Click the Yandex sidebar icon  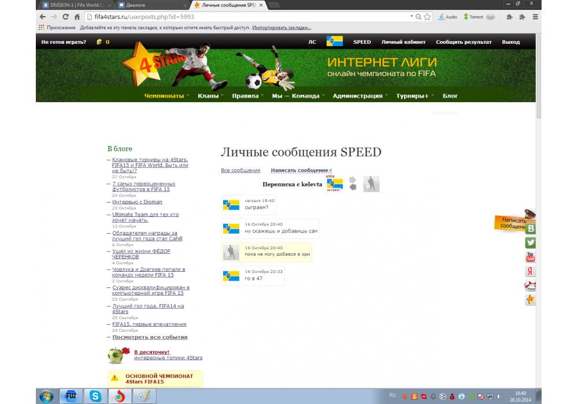coord(530,272)
